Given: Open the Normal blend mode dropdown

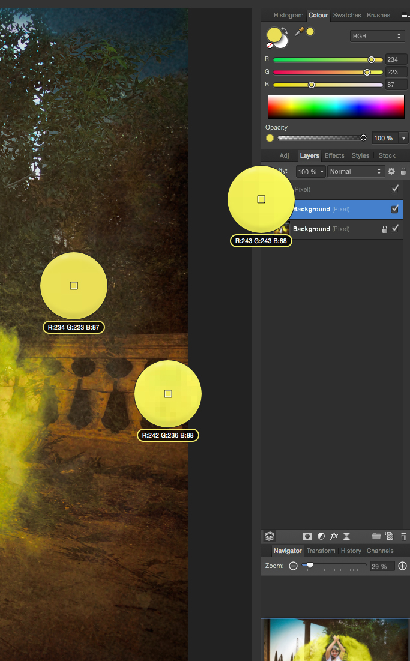Looking at the screenshot, I should coord(355,172).
